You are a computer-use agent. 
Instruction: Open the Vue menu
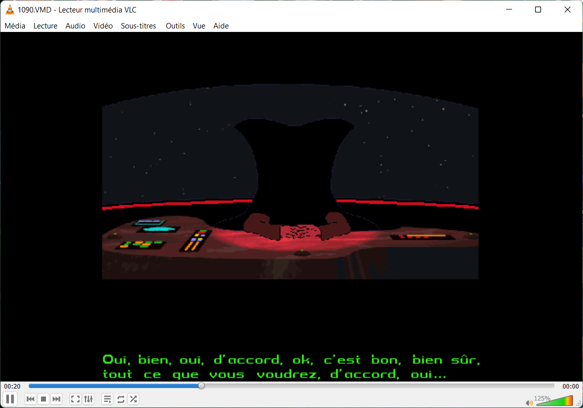pos(199,25)
